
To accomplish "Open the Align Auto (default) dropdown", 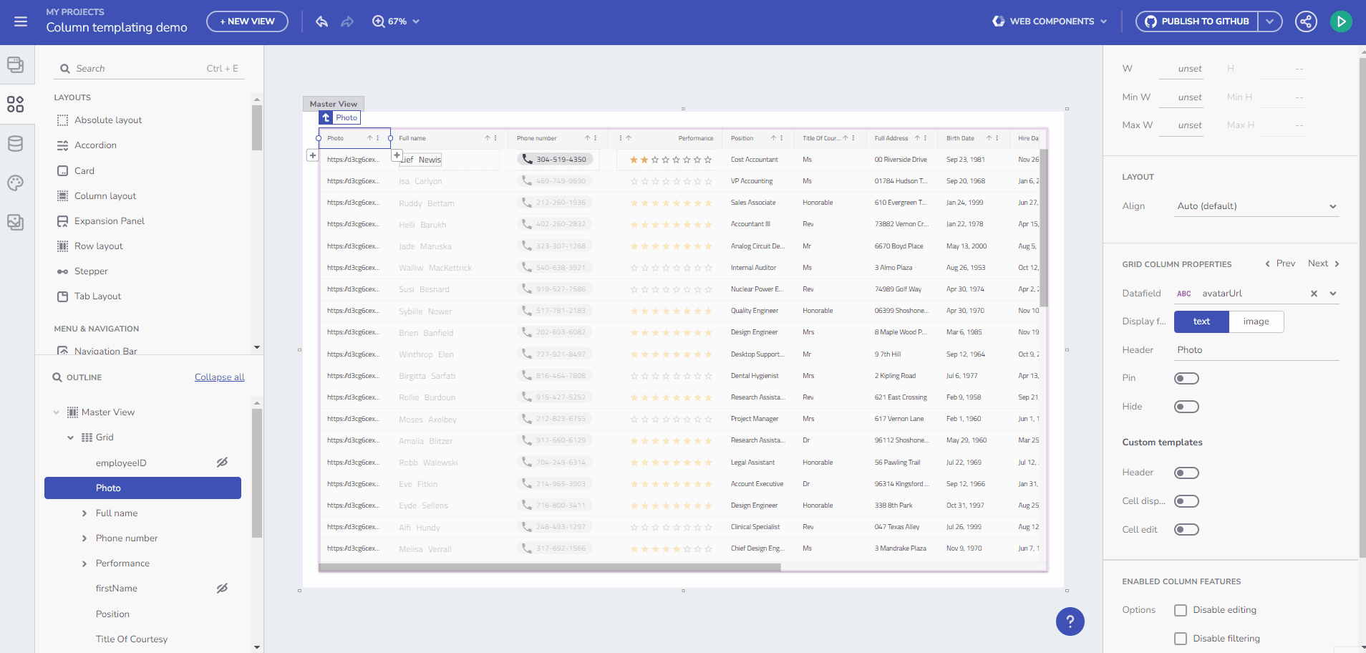I will coord(1256,206).
